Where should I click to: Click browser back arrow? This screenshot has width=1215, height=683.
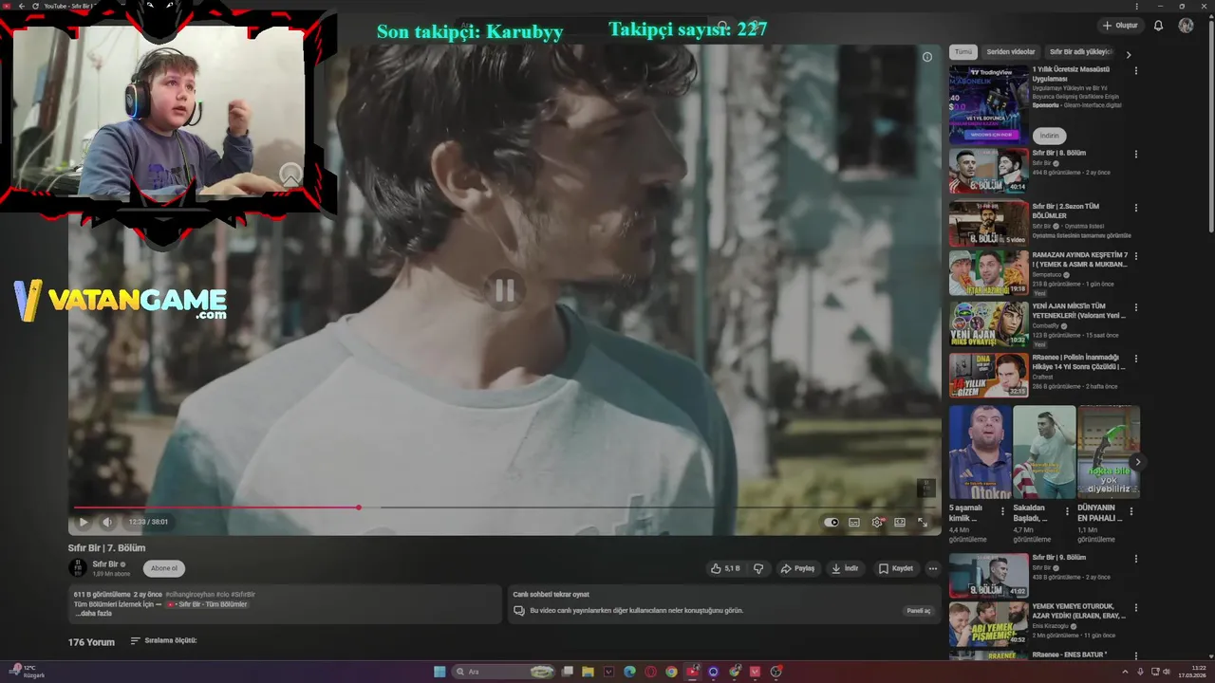click(x=21, y=6)
